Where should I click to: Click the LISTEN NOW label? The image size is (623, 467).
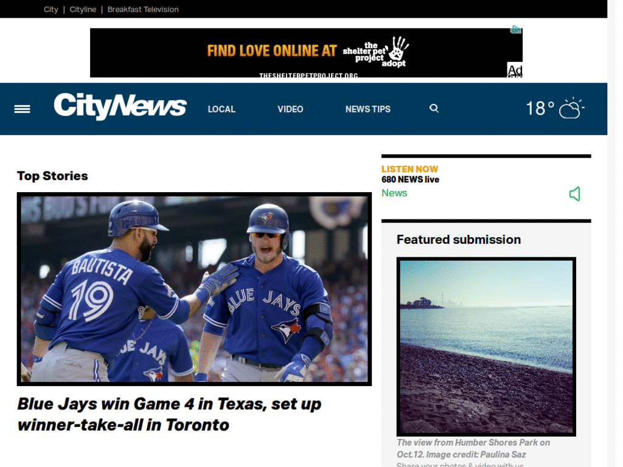click(409, 169)
